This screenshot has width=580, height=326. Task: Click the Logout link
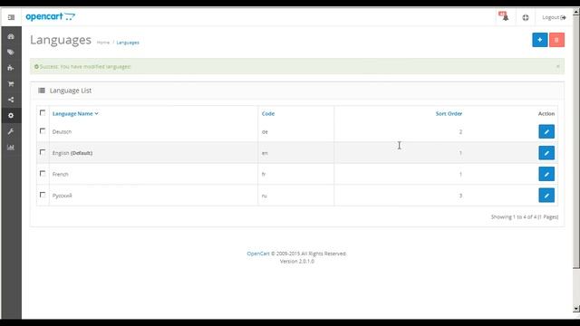tap(554, 17)
